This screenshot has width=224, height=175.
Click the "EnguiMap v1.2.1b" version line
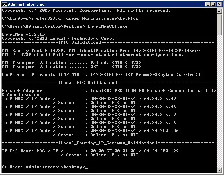pos(23,34)
